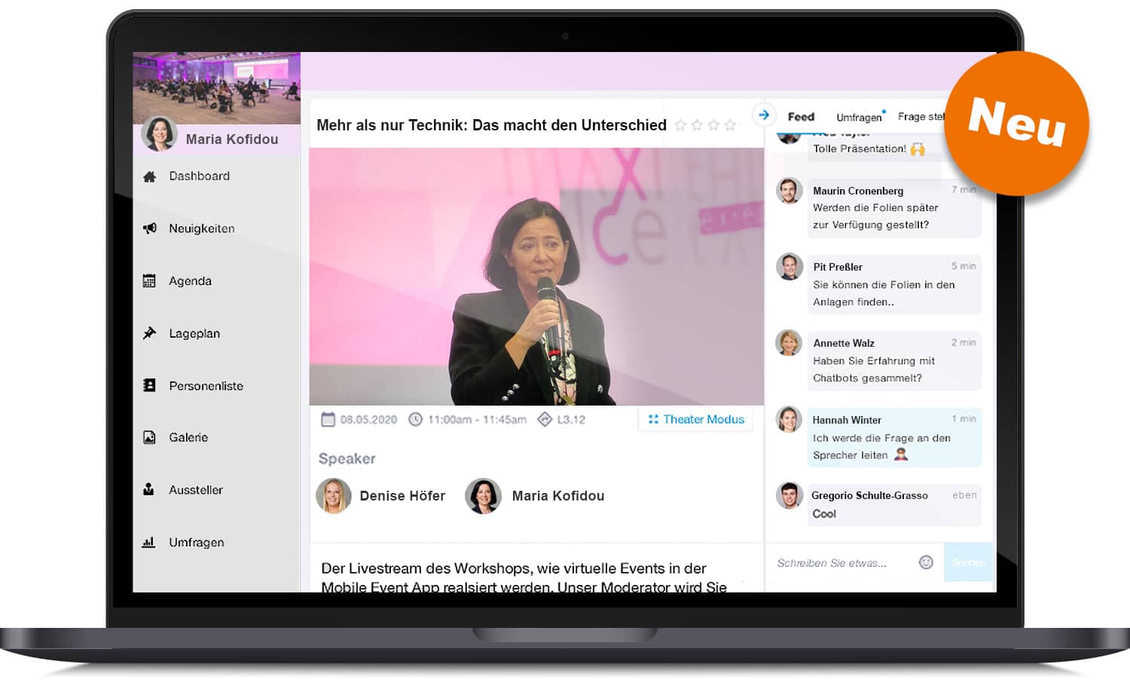This screenshot has height=698, width=1130.
Task: Open Agenda using the calendar icon
Action: click(149, 281)
